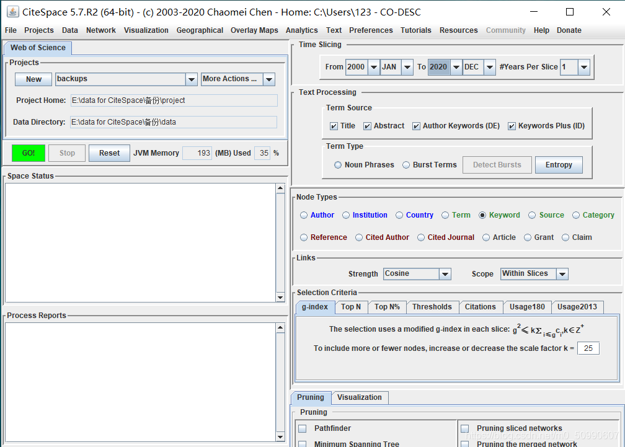This screenshot has height=447, width=625.
Task: Click the Process Reports scrollbar down arrow
Action: pyautogui.click(x=280, y=437)
